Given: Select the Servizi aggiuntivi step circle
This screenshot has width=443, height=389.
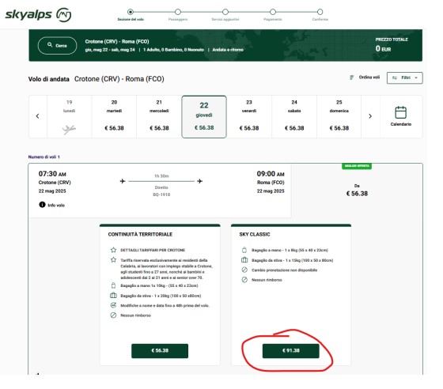Looking at the screenshot, I should coord(225,12).
